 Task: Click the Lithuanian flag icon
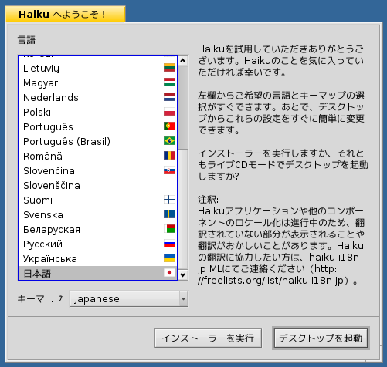pos(169,68)
